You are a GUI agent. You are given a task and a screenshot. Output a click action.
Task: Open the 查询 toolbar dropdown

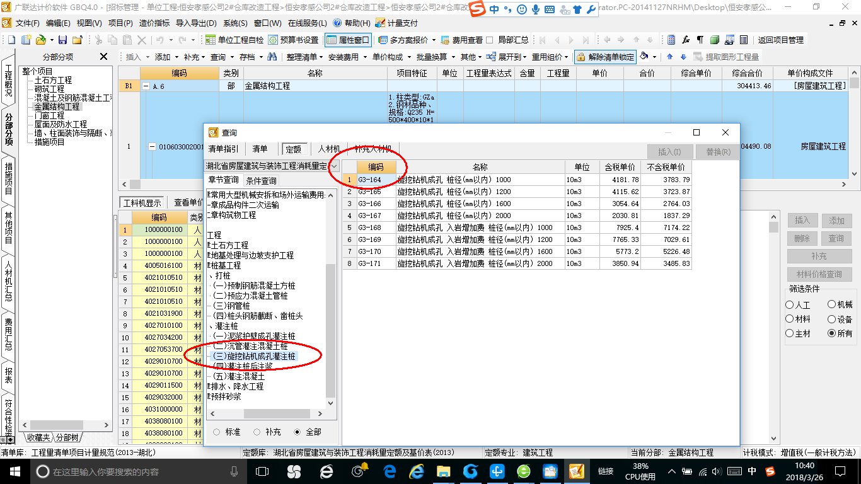point(221,57)
